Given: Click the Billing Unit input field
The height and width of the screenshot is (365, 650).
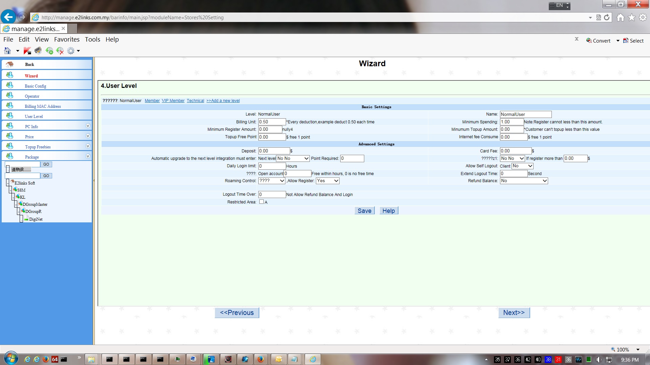Looking at the screenshot, I should (272, 122).
